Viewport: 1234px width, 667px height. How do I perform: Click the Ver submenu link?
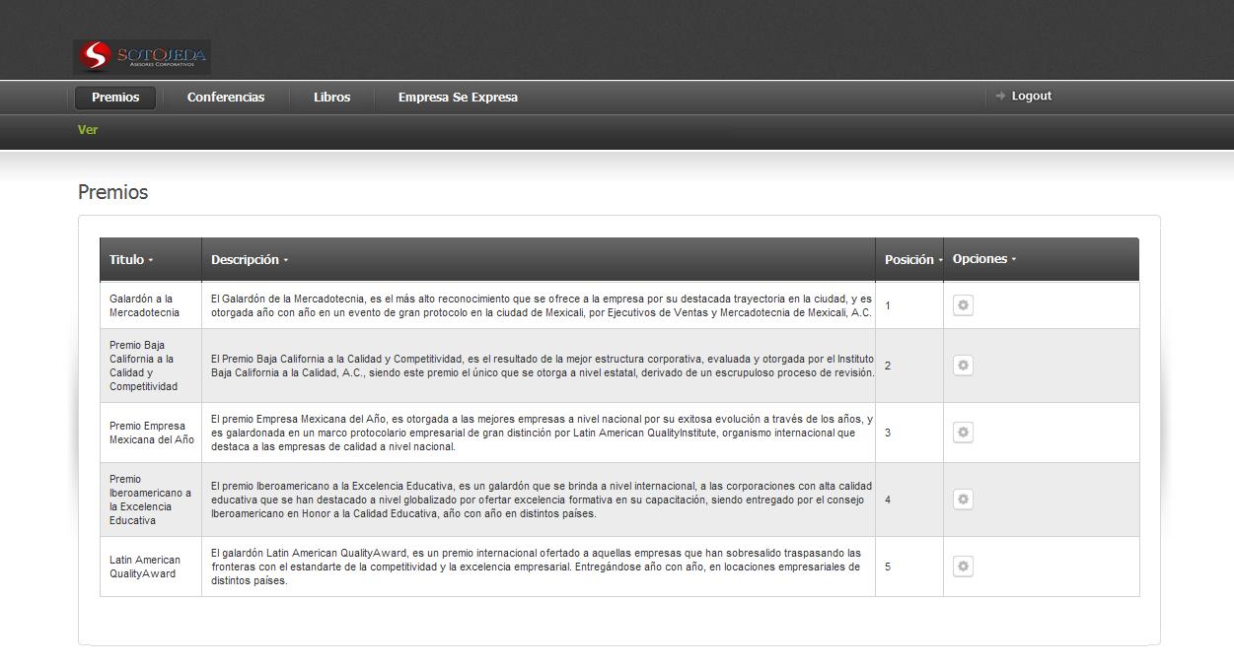point(88,130)
